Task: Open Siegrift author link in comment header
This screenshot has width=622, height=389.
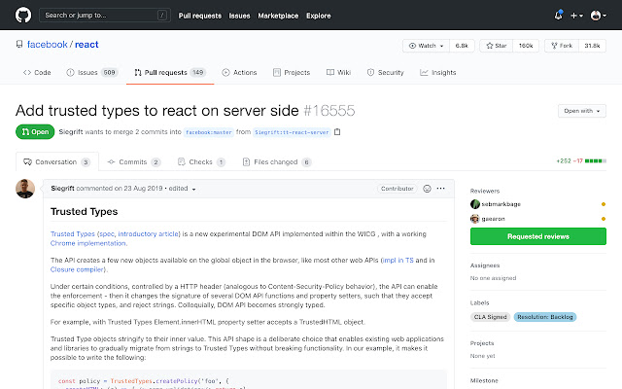Action: 62,188
